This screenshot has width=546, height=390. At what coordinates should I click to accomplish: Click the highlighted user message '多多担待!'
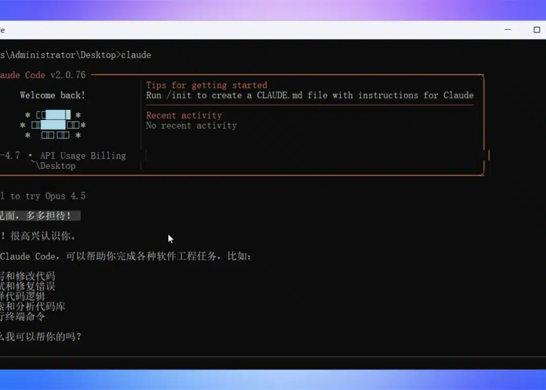point(48,215)
